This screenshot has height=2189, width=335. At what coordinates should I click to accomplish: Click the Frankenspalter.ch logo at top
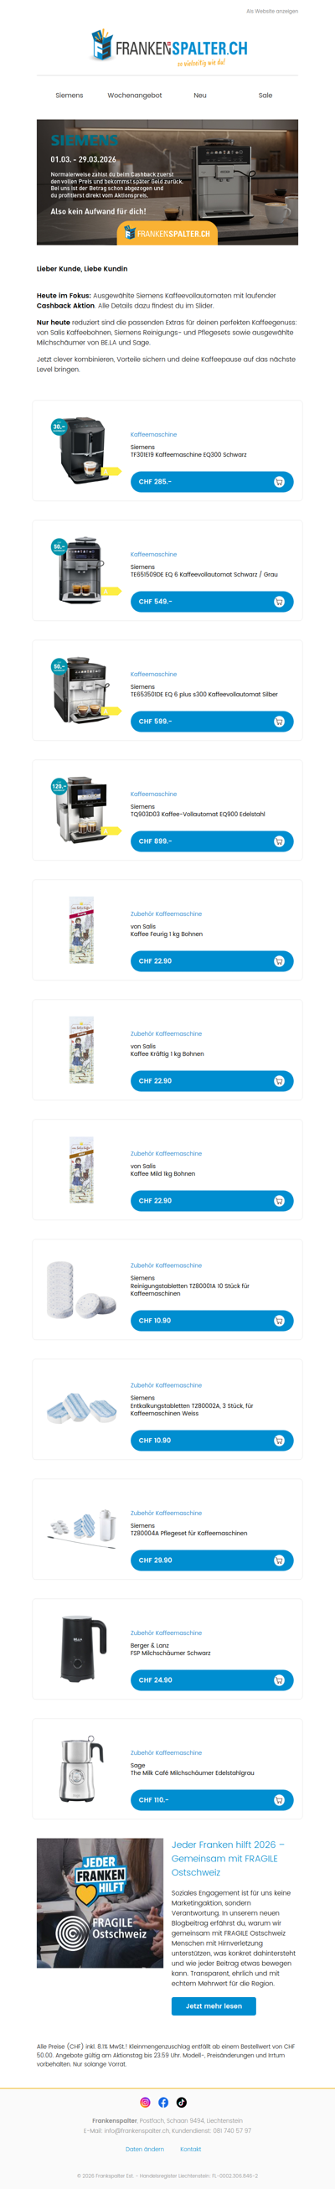tap(168, 47)
